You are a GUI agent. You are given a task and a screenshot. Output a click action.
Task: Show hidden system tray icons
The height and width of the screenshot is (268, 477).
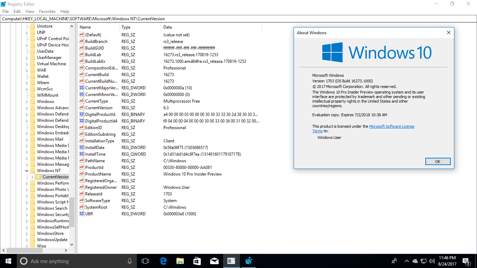(406, 261)
